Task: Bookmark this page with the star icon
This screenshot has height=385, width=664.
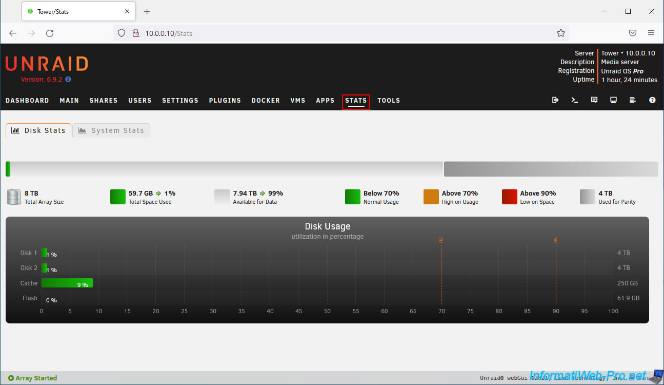Action: tap(560, 33)
